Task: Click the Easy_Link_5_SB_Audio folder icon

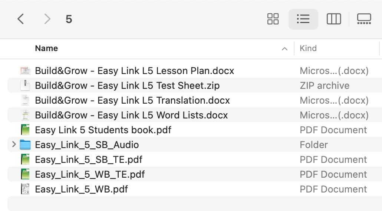Action: tap(25, 145)
